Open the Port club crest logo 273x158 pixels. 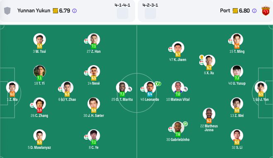coord(266,11)
